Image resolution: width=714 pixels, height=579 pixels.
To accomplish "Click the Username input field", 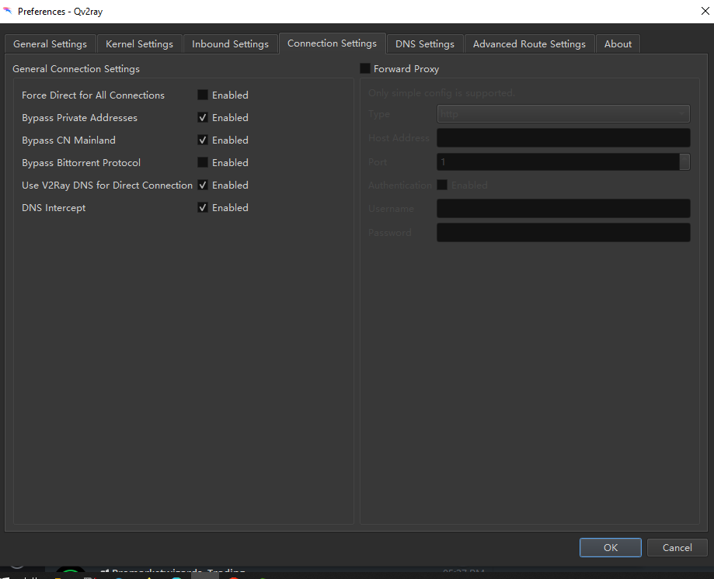I will tap(563, 208).
